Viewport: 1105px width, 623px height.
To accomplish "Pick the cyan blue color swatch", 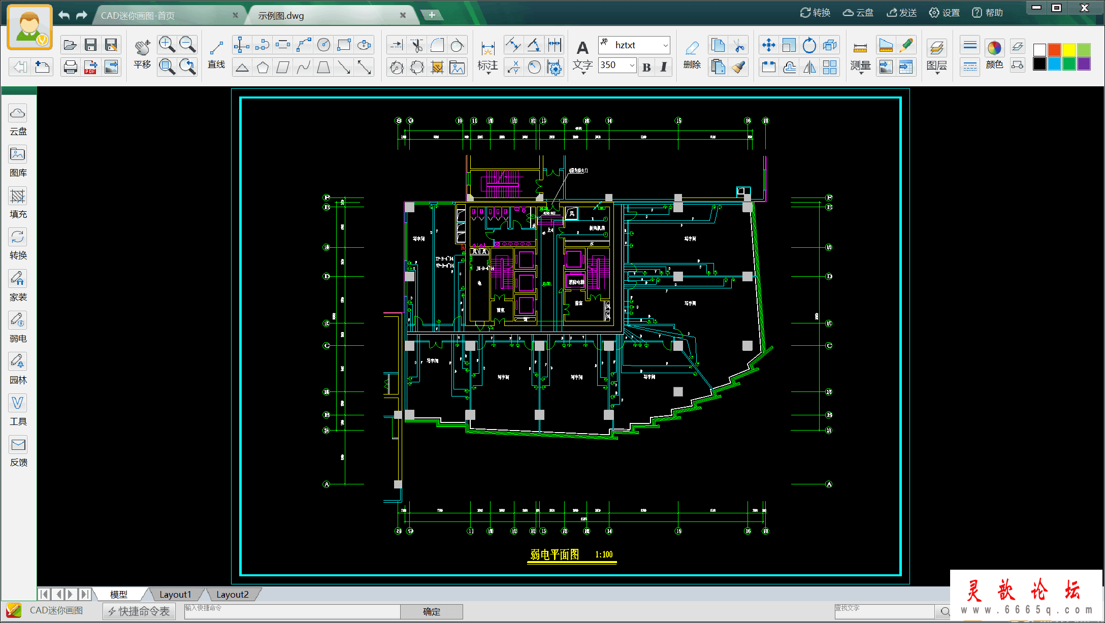I will point(1054,63).
